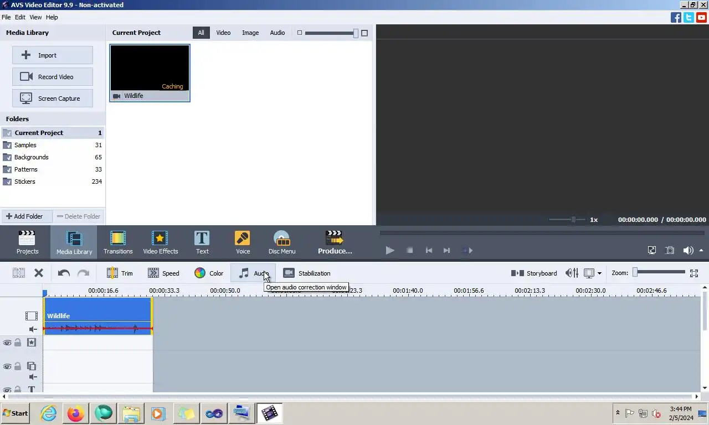The height and width of the screenshot is (425, 709).
Task: Open the Transitions panel
Action: tap(118, 242)
